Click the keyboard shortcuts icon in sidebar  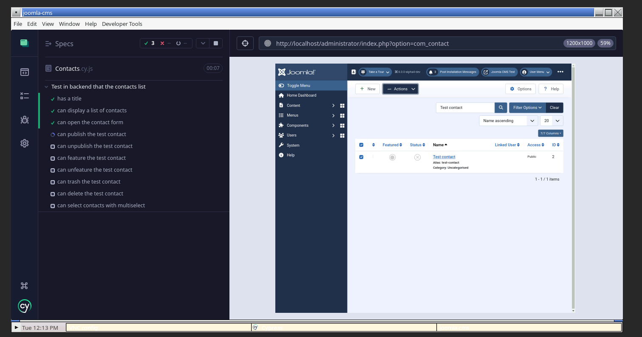24,286
